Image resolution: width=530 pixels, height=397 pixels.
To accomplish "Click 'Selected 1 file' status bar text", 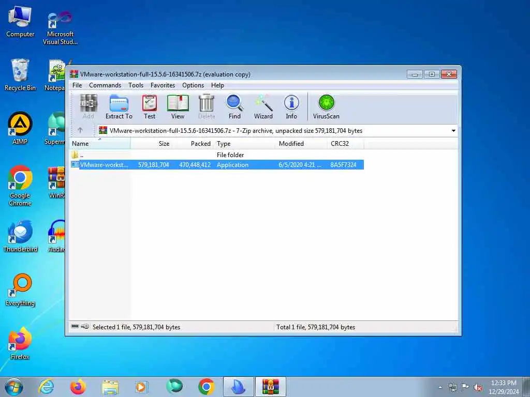I will (x=136, y=327).
